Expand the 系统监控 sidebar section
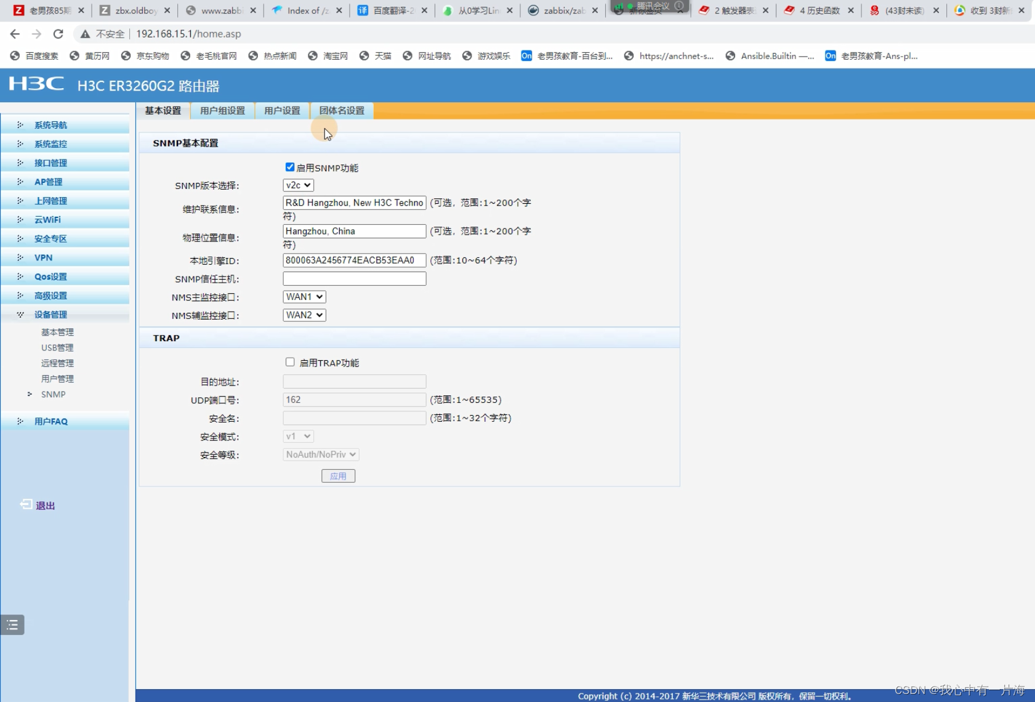The image size is (1035, 702). (x=65, y=144)
